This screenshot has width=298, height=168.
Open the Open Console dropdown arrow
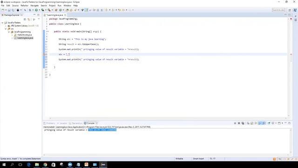[x=282, y=123]
